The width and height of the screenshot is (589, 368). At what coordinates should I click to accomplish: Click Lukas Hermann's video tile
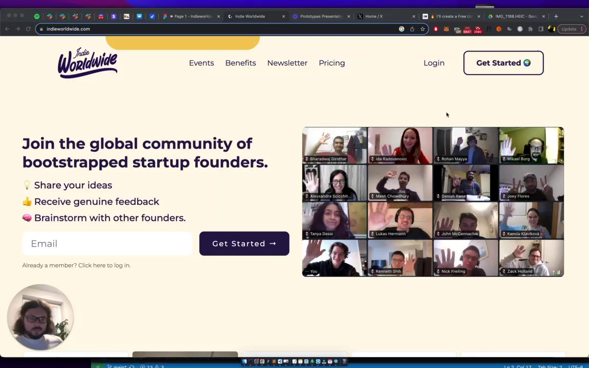click(x=400, y=220)
